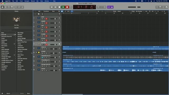The image size is (169, 95).
Task: Click the East Bay drum kit track icon
Action: [x=39, y=44]
